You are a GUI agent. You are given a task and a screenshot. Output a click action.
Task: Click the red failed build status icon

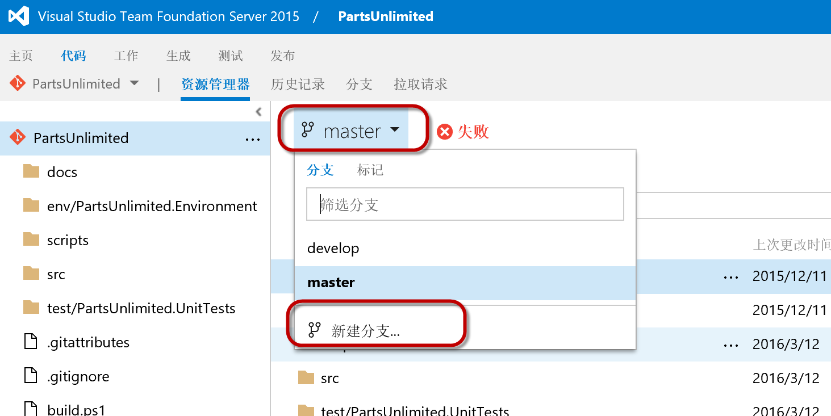(x=445, y=132)
